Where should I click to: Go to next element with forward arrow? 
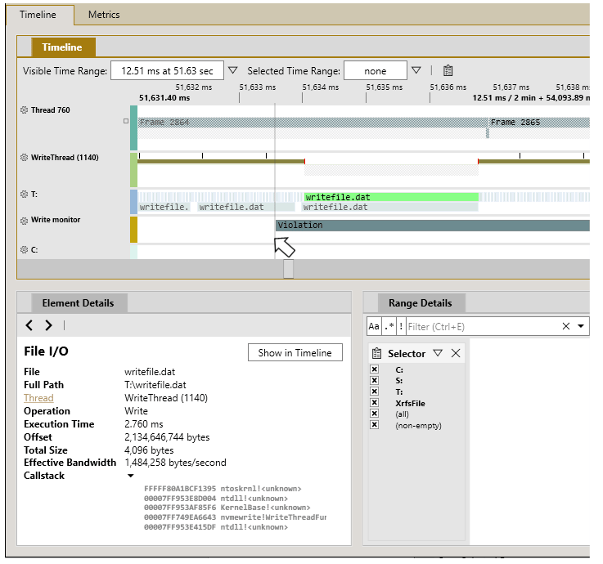[x=48, y=325]
